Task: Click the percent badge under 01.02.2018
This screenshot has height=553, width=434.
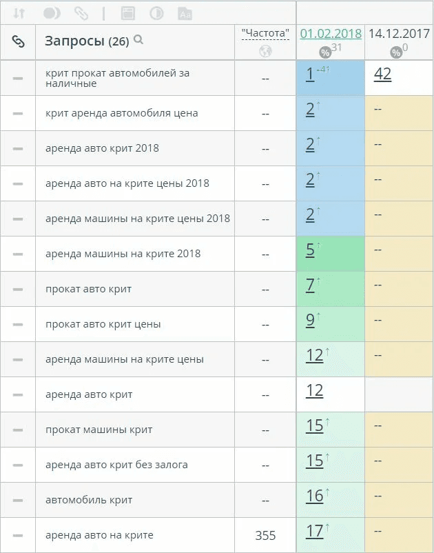Action: click(325, 53)
